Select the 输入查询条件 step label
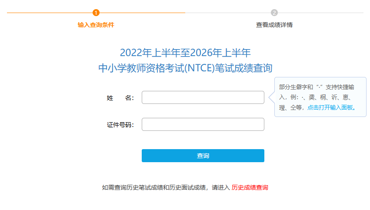This screenshot has width=370, height=210. pyautogui.click(x=96, y=25)
